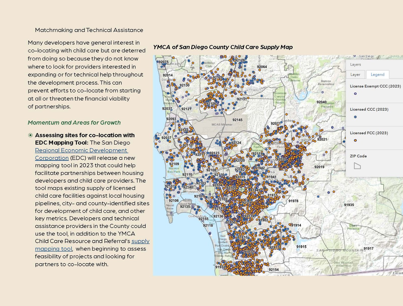
Task: Click ZIP label 92118 on map
Action: click(208, 225)
